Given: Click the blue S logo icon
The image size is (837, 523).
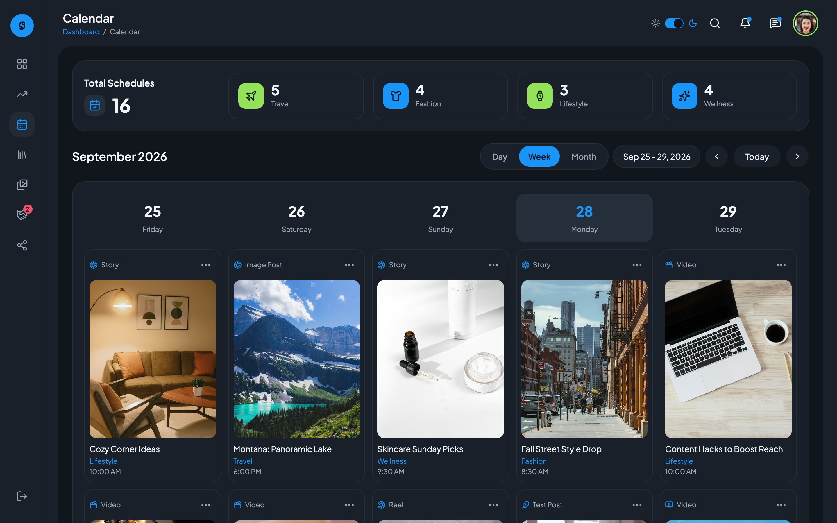Looking at the screenshot, I should pos(22,26).
